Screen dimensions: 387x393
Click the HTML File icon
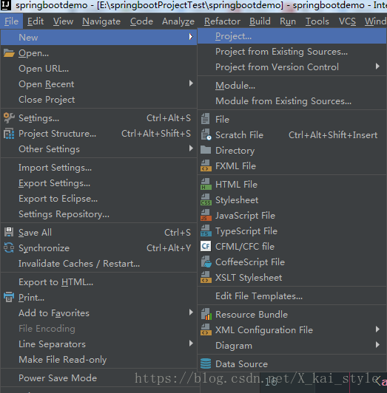pos(206,184)
